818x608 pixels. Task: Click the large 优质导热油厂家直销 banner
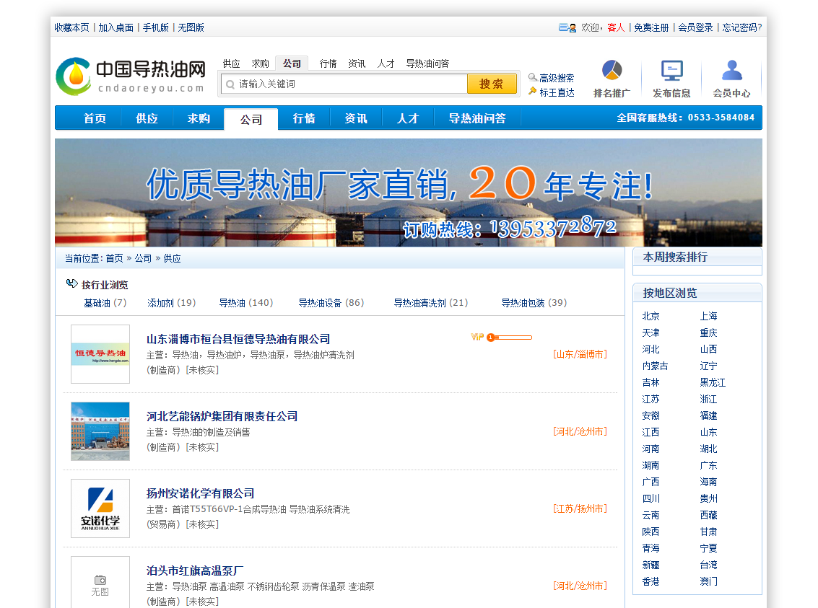tap(409, 193)
